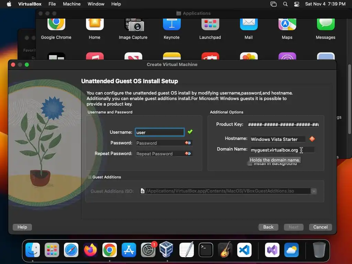
Task: Click the Applications window scrollbar
Action: pos(349,99)
